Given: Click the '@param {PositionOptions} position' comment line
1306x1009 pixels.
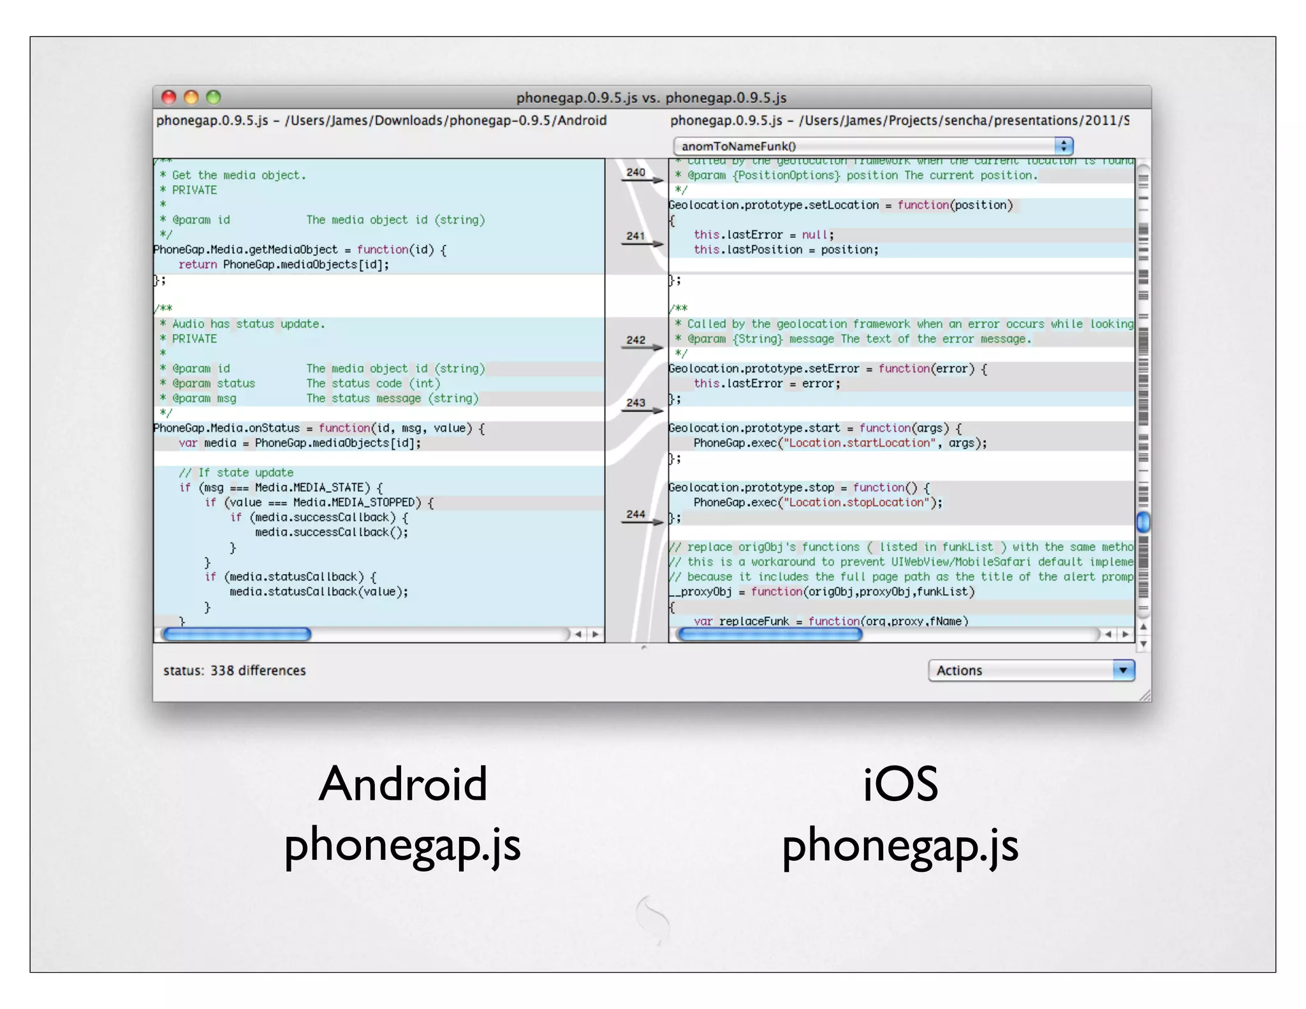Looking at the screenshot, I should (856, 175).
